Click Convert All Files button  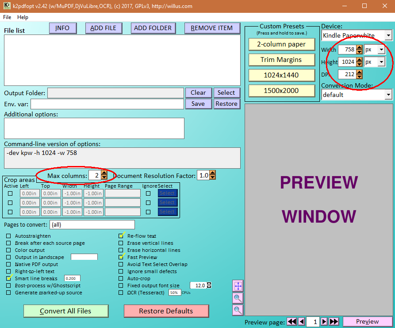pos(66,311)
